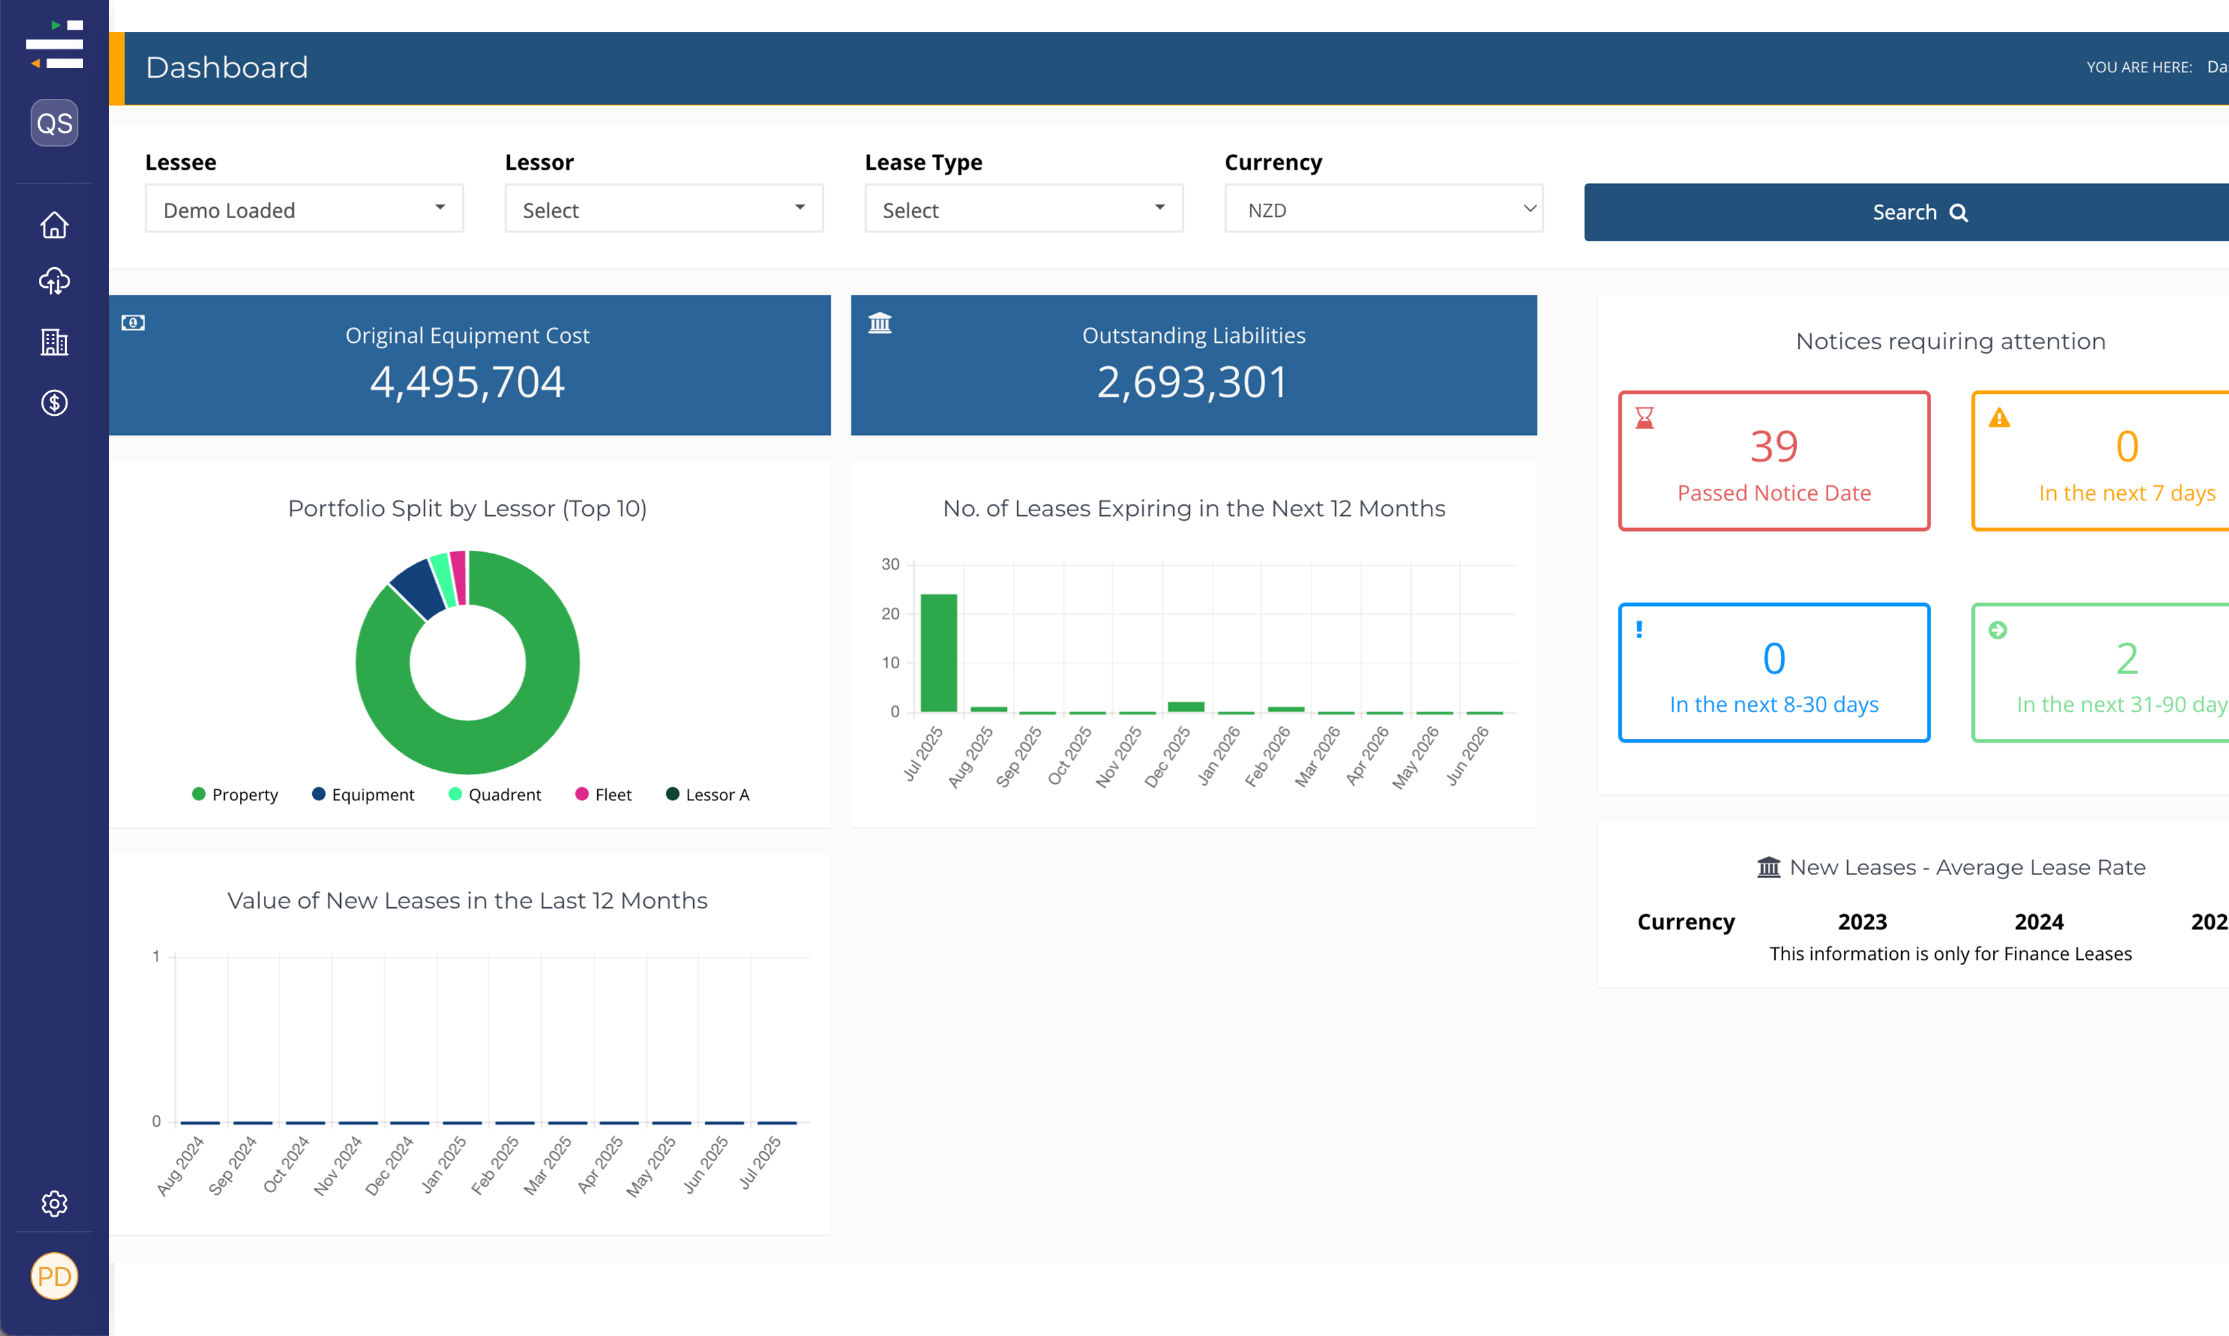Click the dollar sign sidebar icon

pyautogui.click(x=54, y=402)
